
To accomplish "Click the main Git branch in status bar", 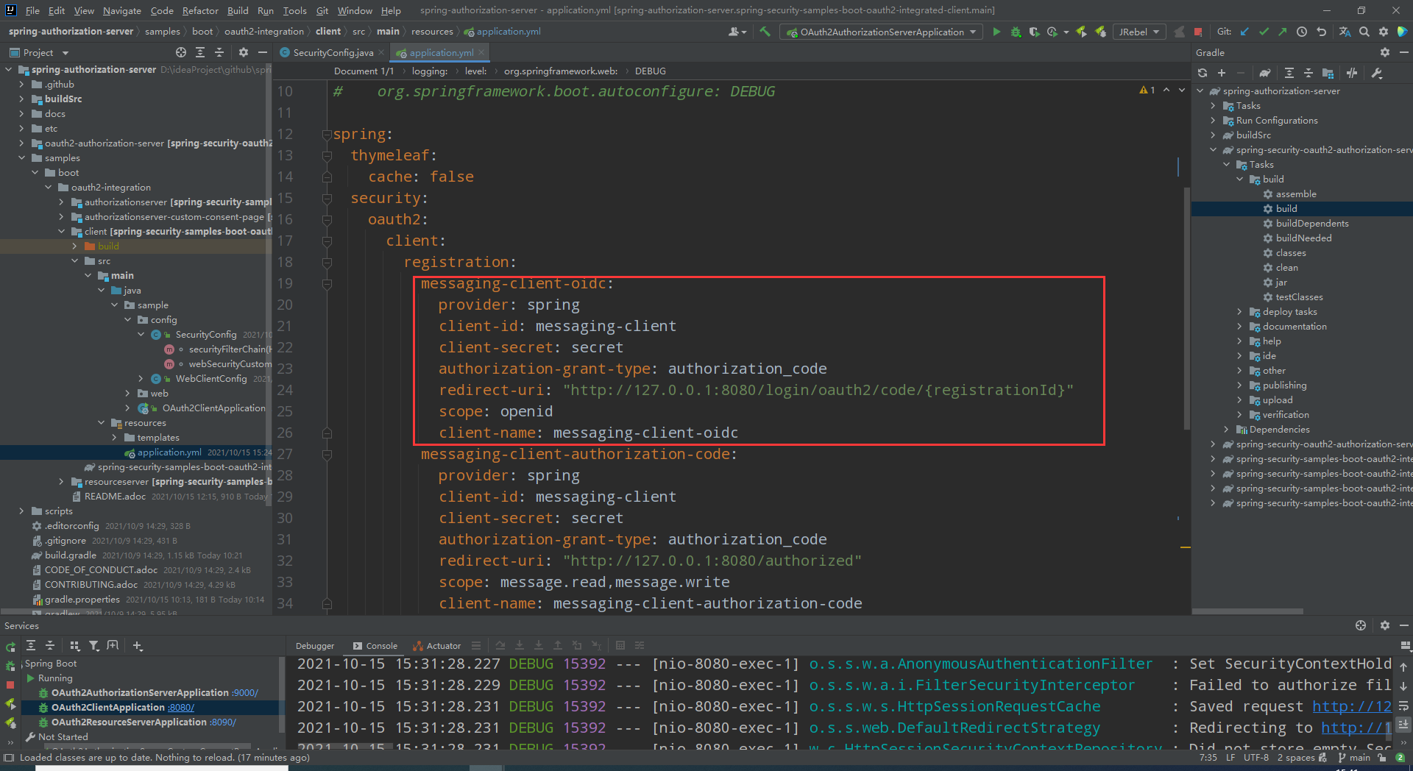I will pyautogui.click(x=1354, y=758).
